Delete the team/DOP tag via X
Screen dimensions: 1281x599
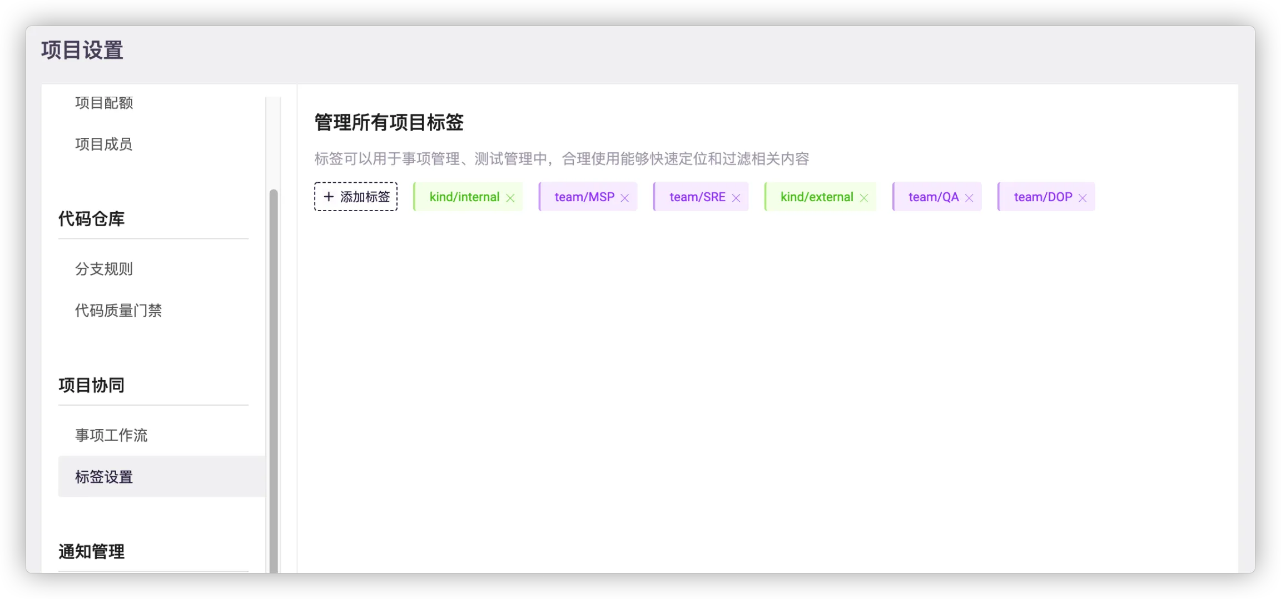tap(1083, 198)
